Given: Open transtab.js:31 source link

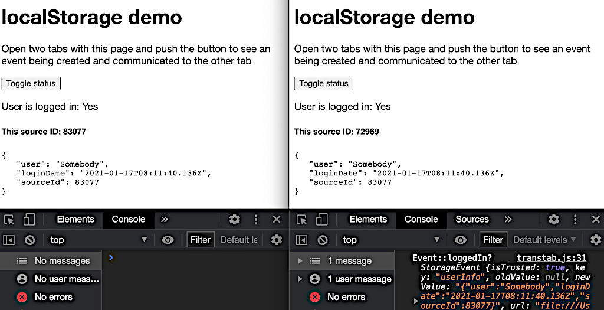Looking at the screenshot, I should coord(552,258).
